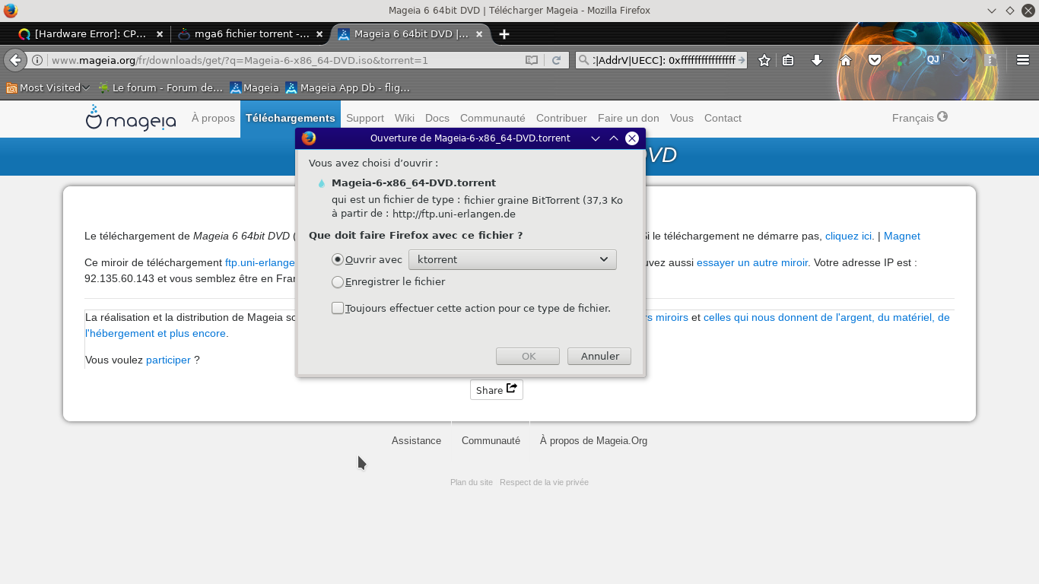Viewport: 1039px width, 584px height.
Task: Open Contact navigation item
Action: pos(723,118)
